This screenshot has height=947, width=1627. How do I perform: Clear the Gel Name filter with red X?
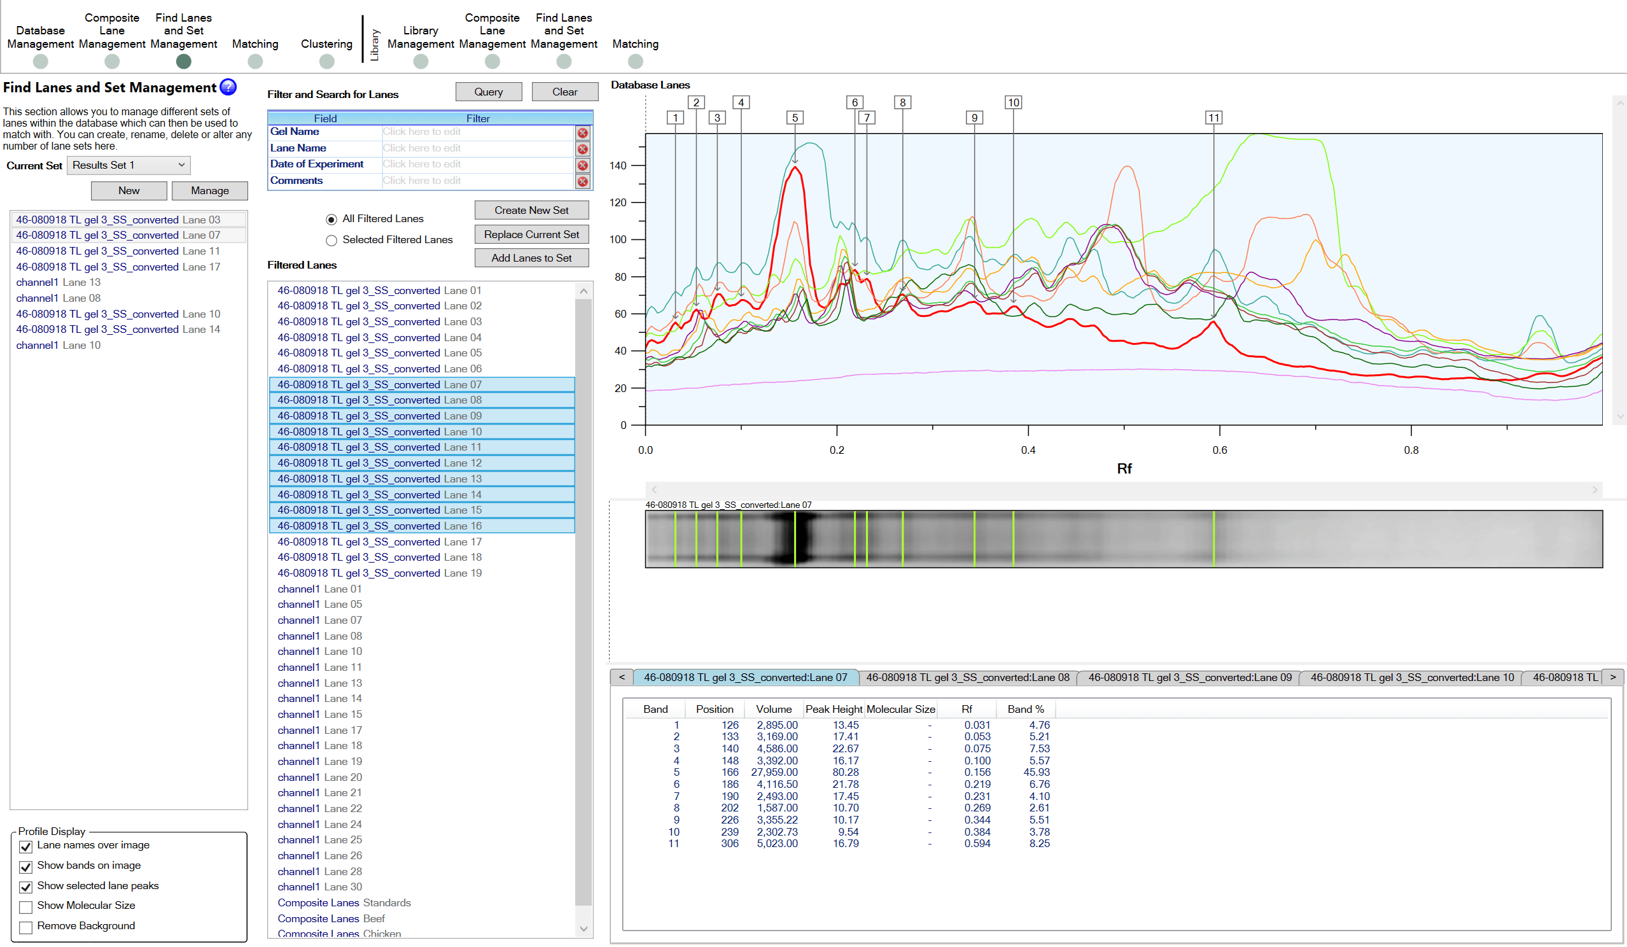[582, 132]
